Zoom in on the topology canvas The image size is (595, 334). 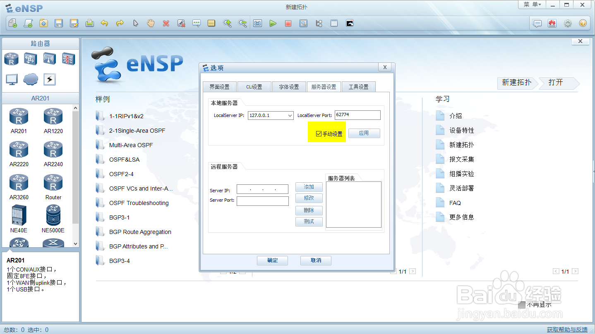(228, 23)
